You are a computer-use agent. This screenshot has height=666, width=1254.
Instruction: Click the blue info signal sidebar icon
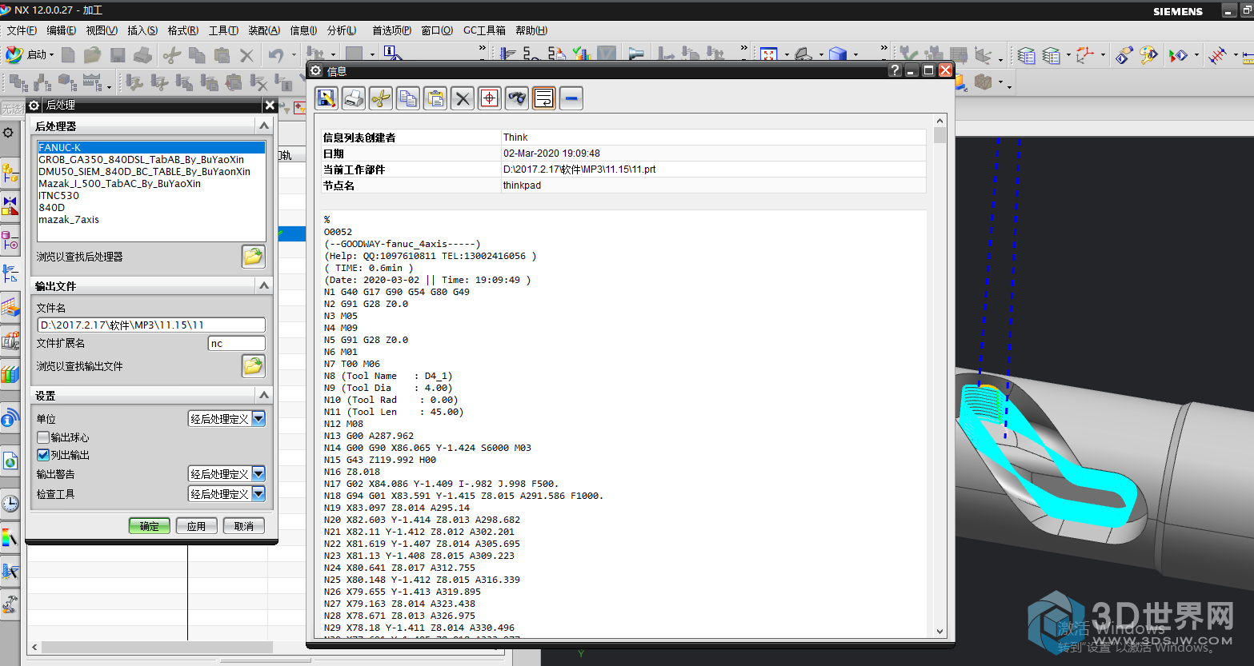10,417
